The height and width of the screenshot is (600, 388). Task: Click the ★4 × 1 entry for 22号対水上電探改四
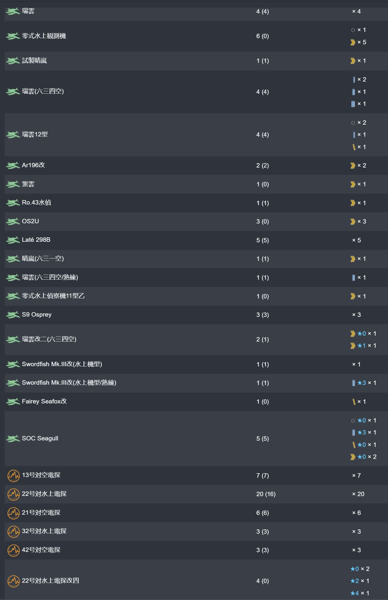tap(360, 593)
